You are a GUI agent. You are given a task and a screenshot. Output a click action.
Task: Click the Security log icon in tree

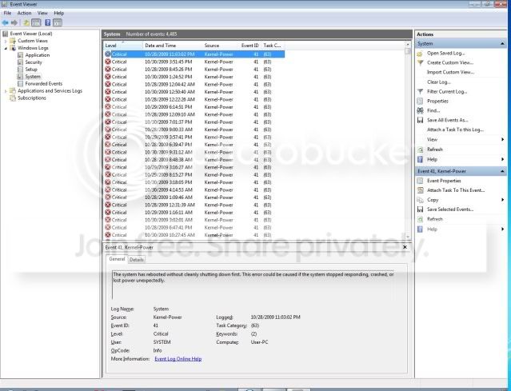(x=20, y=62)
